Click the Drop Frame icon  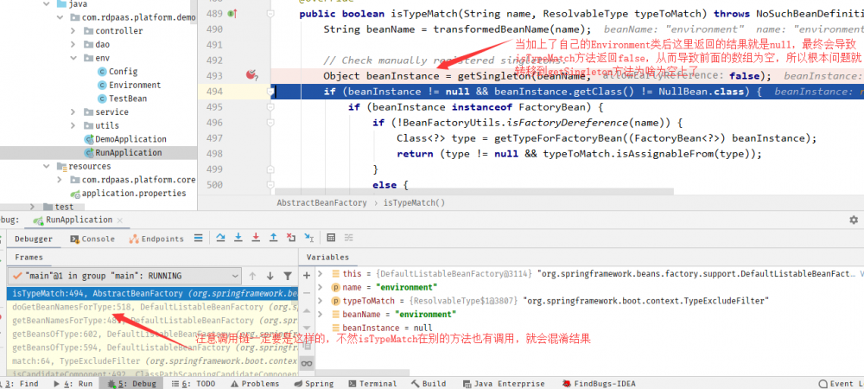pyautogui.click(x=291, y=238)
